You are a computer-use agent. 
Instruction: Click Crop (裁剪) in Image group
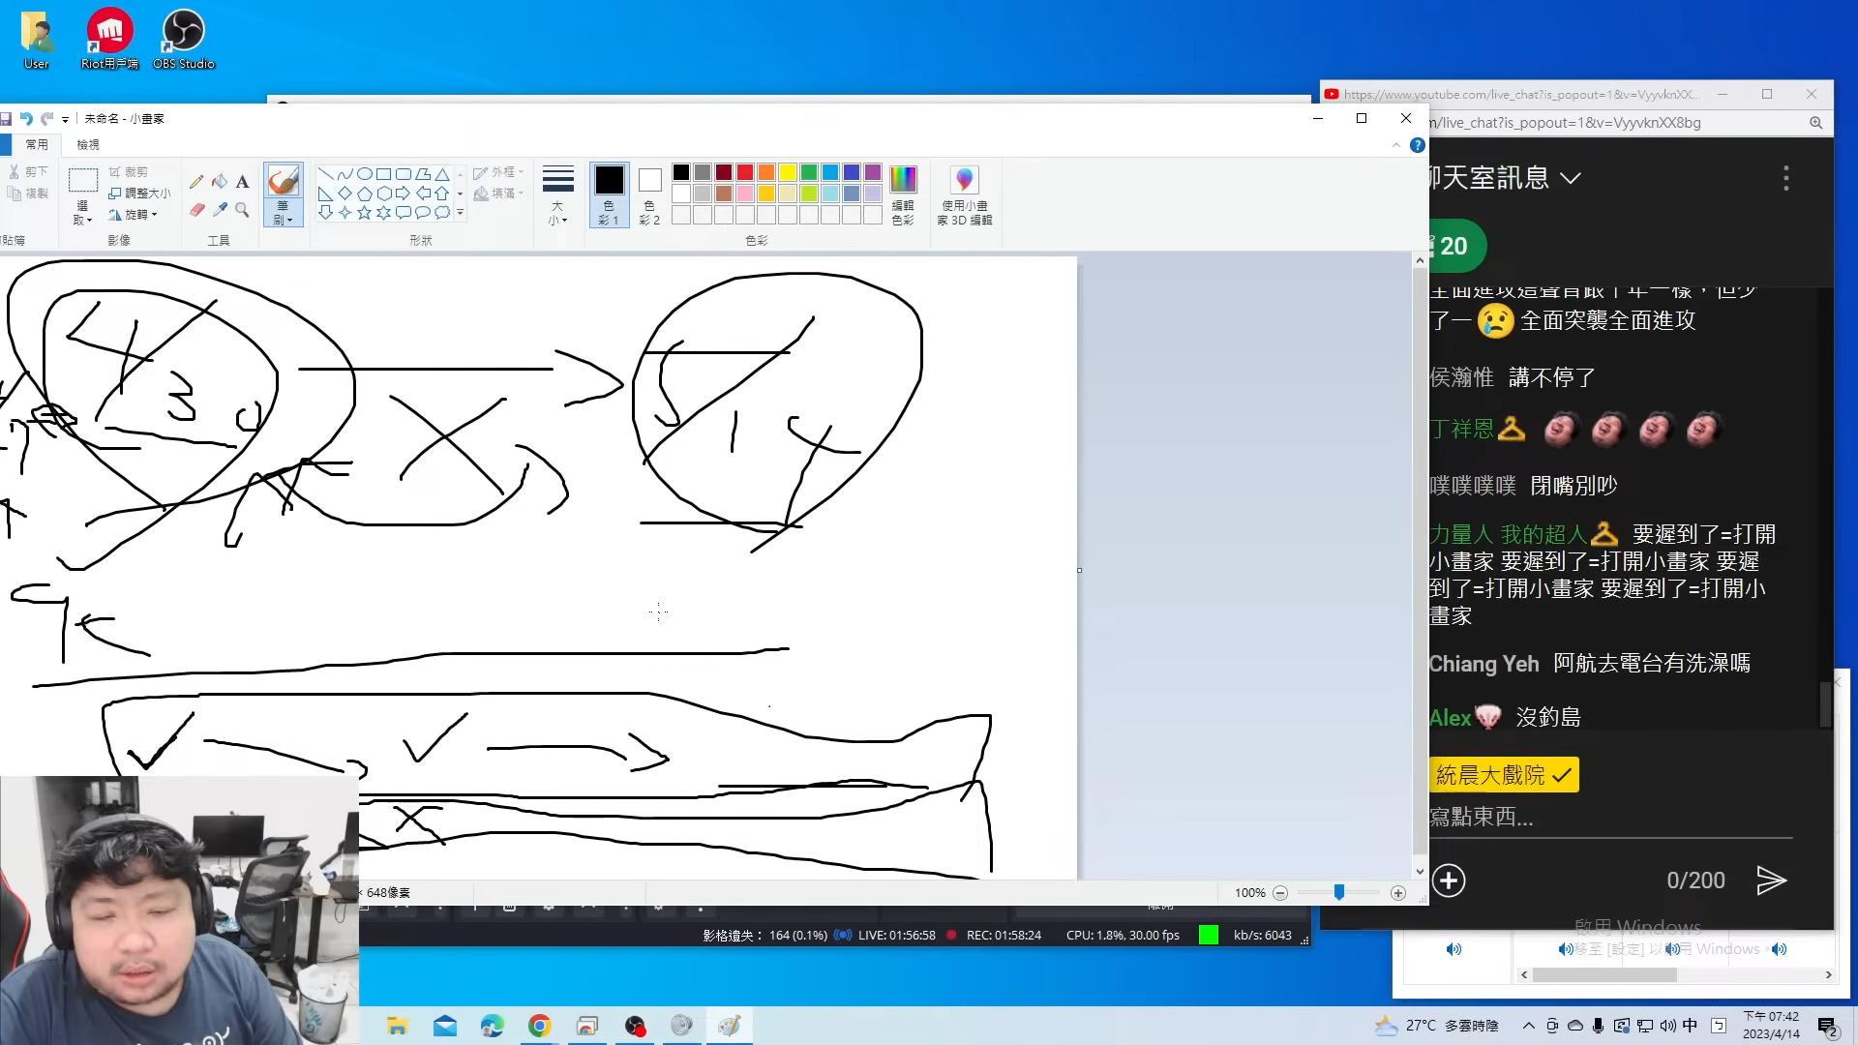pos(128,172)
